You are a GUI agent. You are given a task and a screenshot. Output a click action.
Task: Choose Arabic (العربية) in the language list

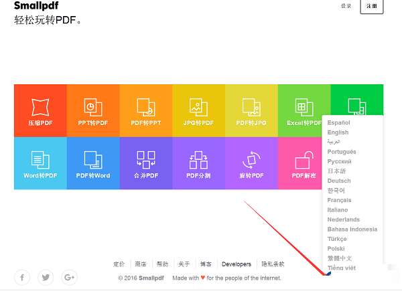(x=334, y=142)
